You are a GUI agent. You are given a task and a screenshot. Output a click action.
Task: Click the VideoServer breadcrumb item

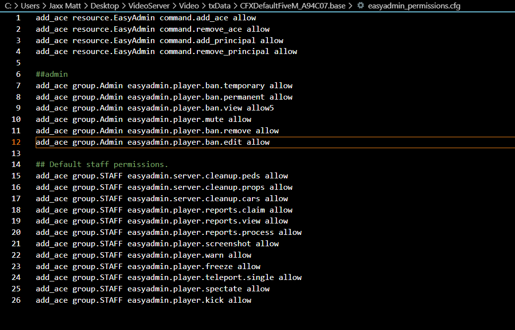[x=149, y=6]
